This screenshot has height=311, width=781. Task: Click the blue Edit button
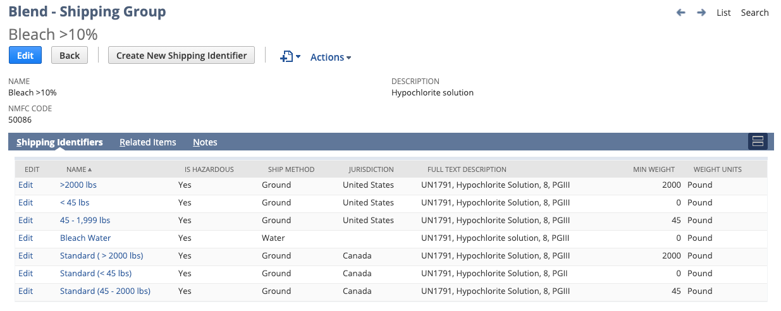tap(25, 56)
